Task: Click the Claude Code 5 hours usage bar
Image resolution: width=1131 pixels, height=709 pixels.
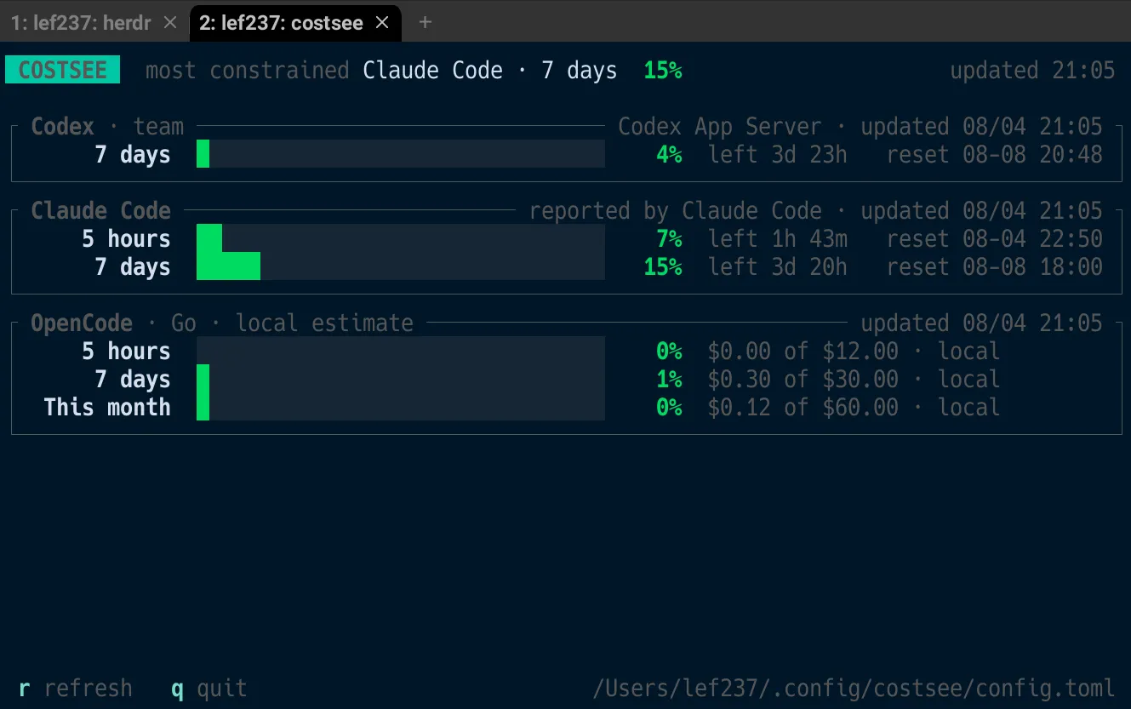Action: [x=401, y=238]
